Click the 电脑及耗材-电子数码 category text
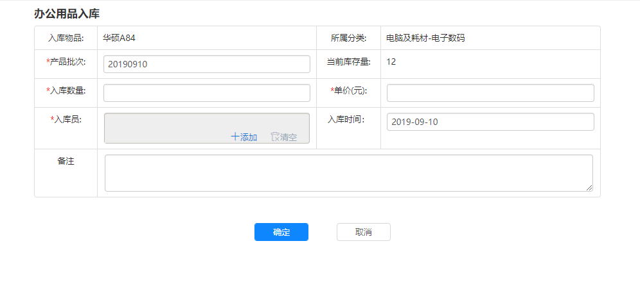 click(x=425, y=38)
